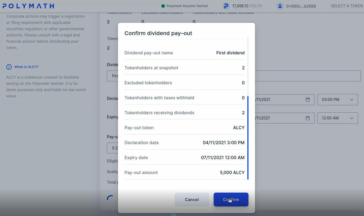
Task: Click the 'Expiry date' row label
Action: 136,158
